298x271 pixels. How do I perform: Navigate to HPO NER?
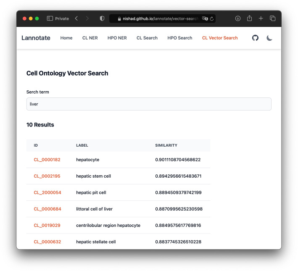(x=117, y=38)
